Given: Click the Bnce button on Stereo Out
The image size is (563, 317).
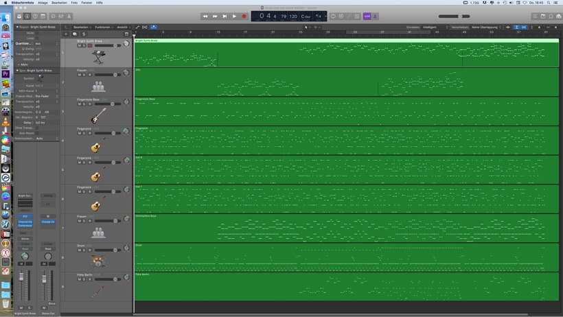Looking at the screenshot, I should (x=52, y=304).
